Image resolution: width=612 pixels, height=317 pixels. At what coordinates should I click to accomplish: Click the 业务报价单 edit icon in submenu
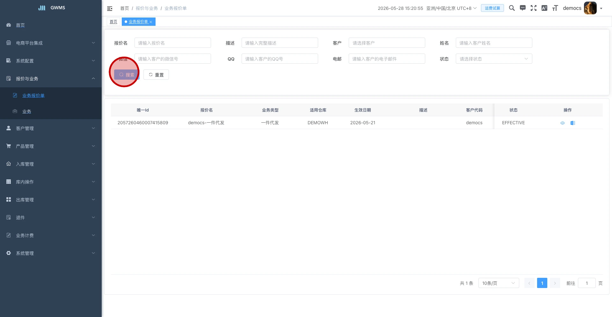(15, 95)
